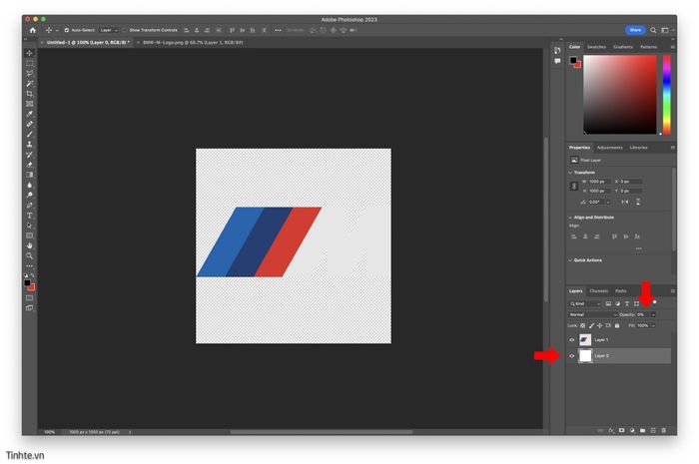Open Opacity slider dropdown arrow

coord(653,315)
